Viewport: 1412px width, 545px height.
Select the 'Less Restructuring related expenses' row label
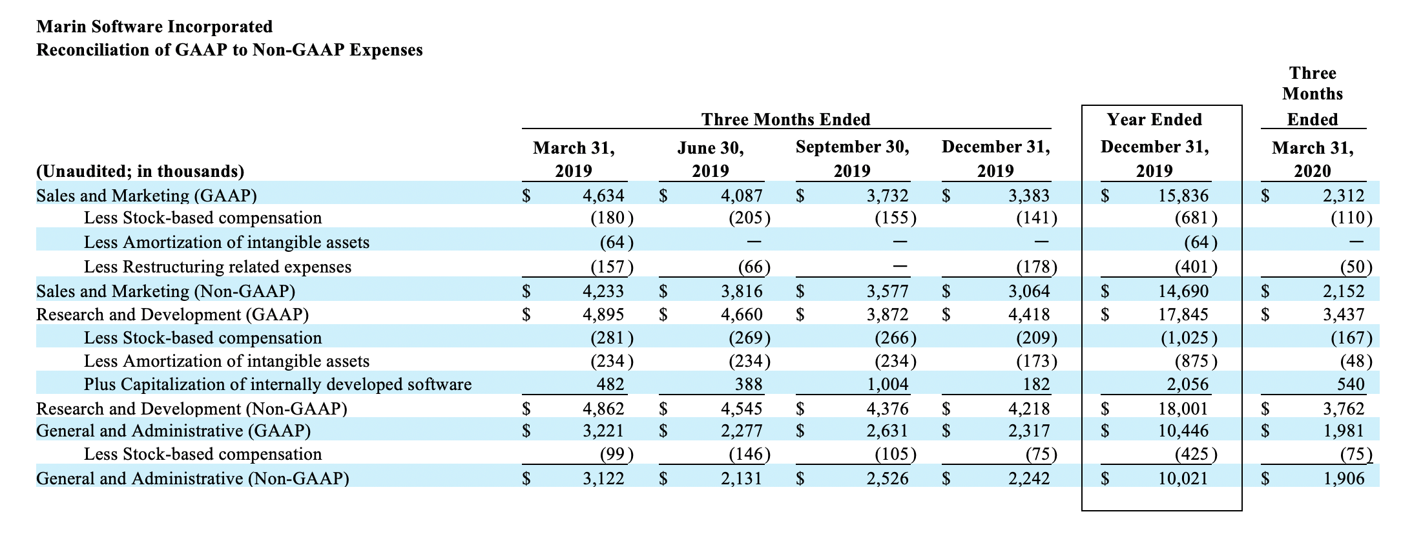coord(218,266)
